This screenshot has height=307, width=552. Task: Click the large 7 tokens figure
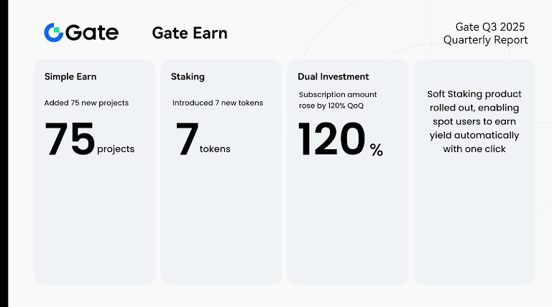[187, 139]
